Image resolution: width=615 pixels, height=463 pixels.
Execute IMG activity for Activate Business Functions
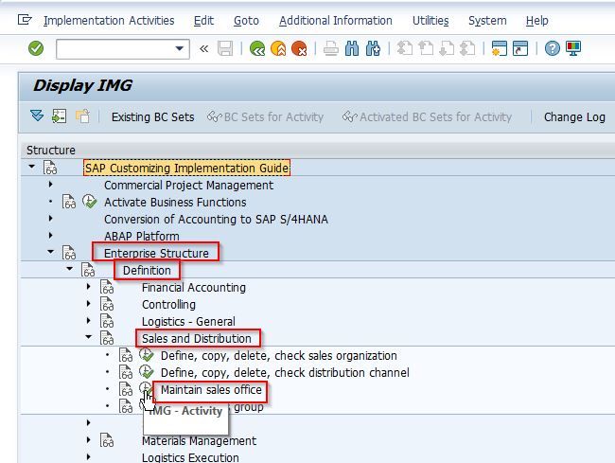pyautogui.click(x=90, y=202)
